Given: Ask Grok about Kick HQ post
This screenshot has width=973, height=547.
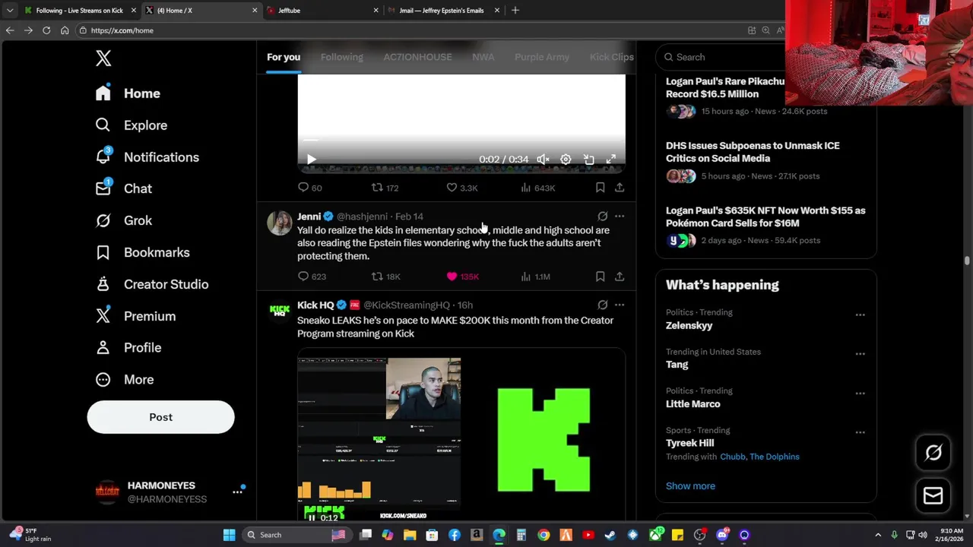Looking at the screenshot, I should (602, 305).
